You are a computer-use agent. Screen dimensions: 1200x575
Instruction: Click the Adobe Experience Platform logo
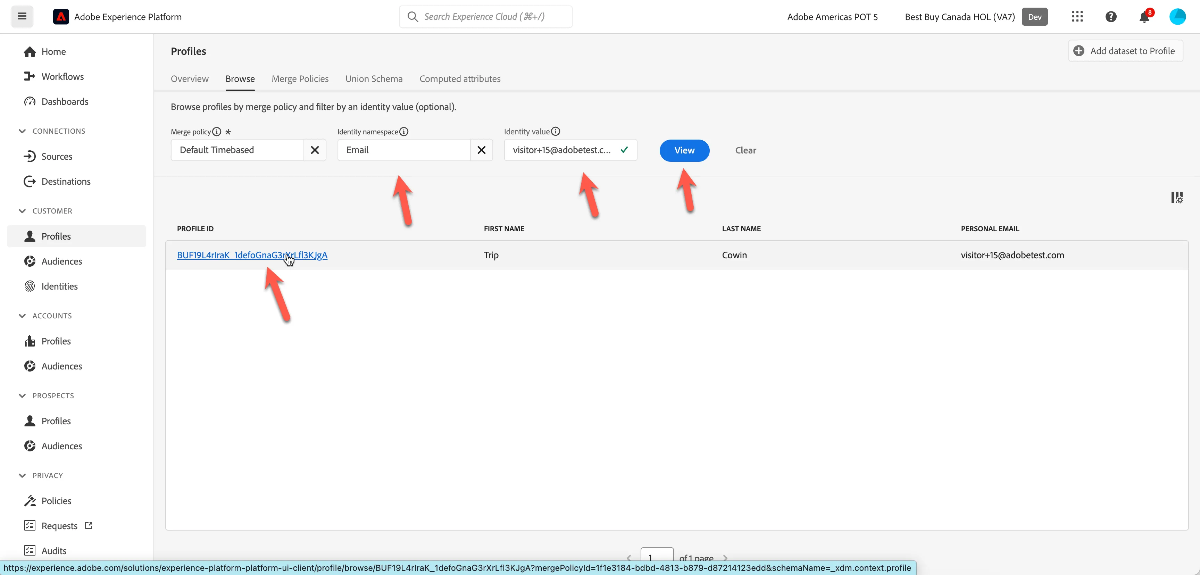click(x=61, y=17)
